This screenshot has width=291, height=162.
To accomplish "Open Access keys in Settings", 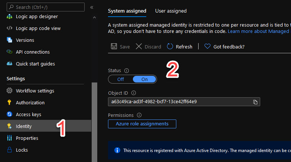I will click(29, 115).
